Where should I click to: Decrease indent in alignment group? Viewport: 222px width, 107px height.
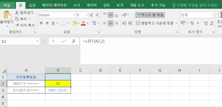click(x=124, y=23)
